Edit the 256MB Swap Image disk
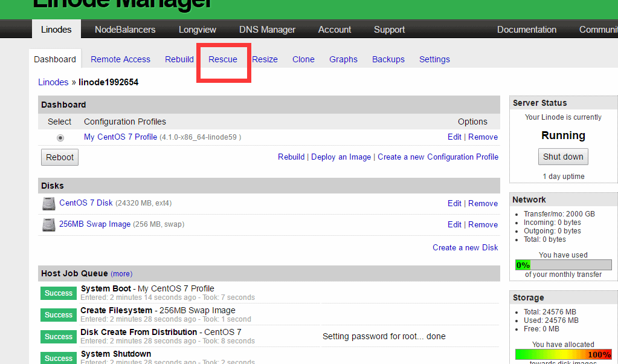The image size is (618, 364). tap(454, 224)
